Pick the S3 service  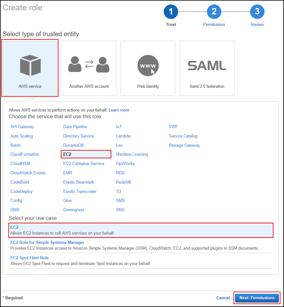click(118, 192)
